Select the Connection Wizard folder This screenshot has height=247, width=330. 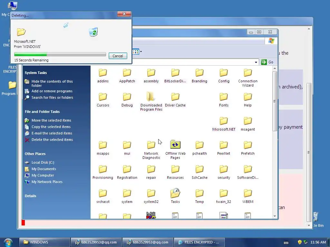point(248,78)
